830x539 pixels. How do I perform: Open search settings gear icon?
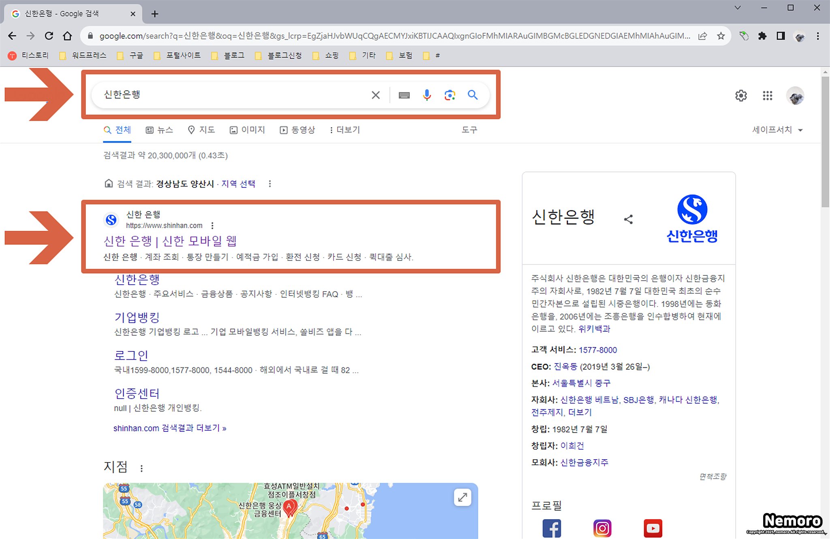point(741,96)
